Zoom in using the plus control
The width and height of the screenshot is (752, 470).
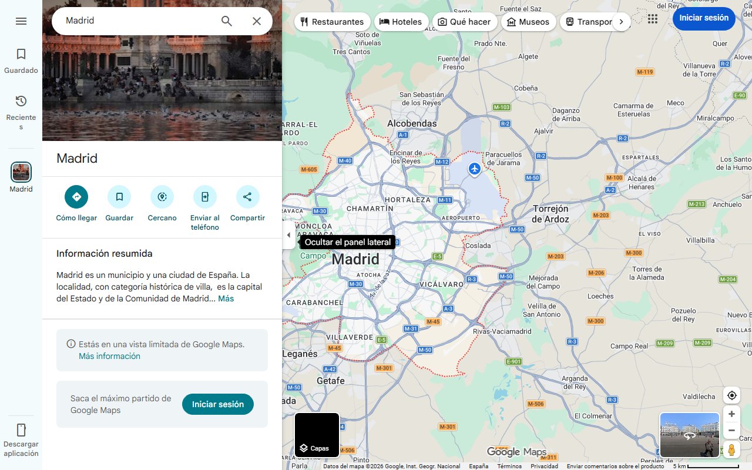tap(731, 414)
